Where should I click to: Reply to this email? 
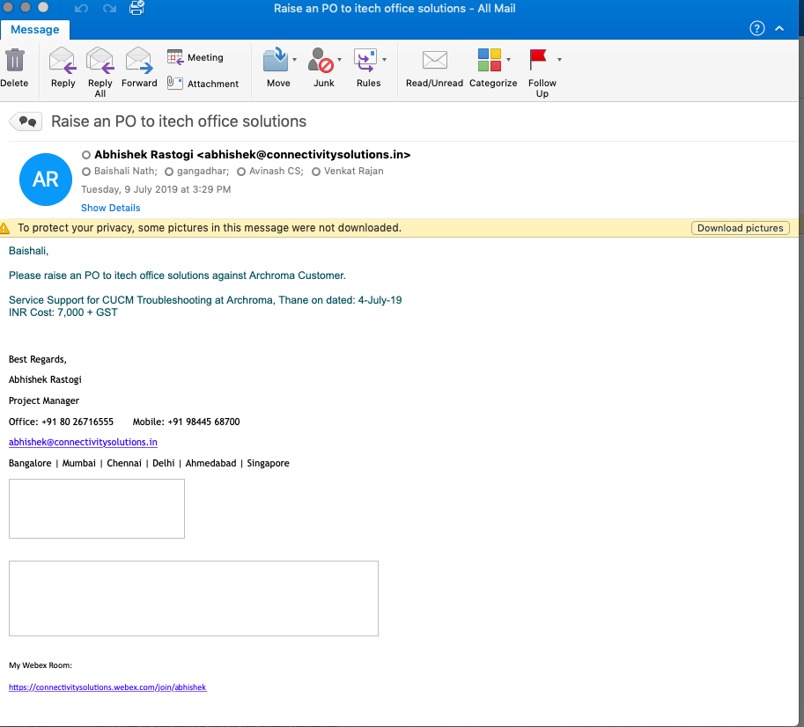[63, 62]
